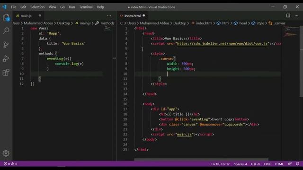Click the <body> tag on line 16
Image resolution: width=303 pixels, height=170 pixels.
(148, 104)
